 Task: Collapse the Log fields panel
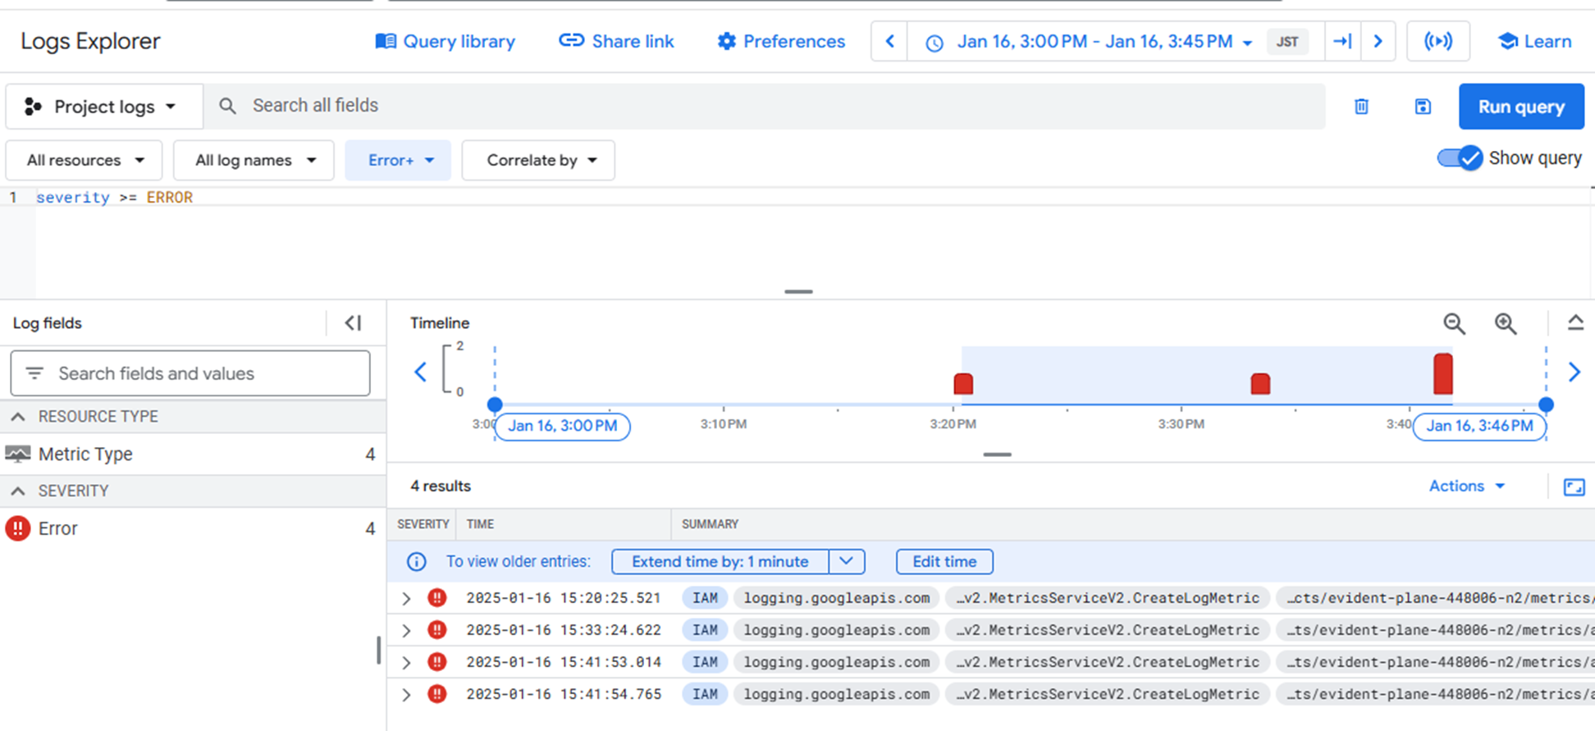click(354, 323)
